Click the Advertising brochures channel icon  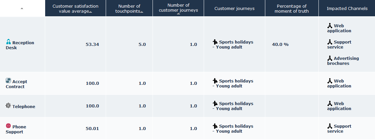point(330,58)
